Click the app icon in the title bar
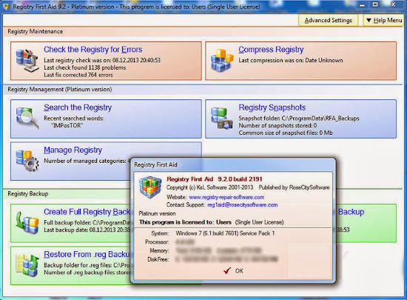 [6, 7]
